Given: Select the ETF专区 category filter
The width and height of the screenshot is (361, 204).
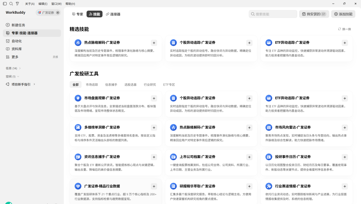Looking at the screenshot, I should coord(169,84).
